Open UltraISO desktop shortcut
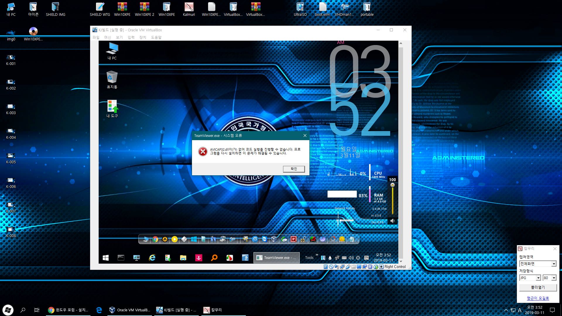Viewport: 562px width, 316px height. coord(300,9)
